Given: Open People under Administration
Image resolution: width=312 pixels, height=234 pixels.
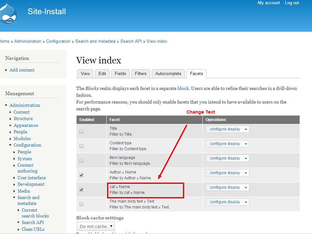Looking at the screenshot, I should [x=20, y=132].
